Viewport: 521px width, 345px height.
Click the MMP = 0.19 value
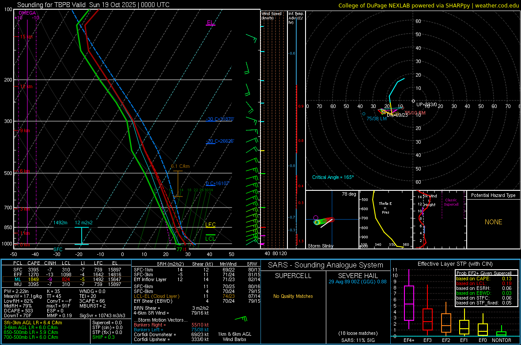59,315
